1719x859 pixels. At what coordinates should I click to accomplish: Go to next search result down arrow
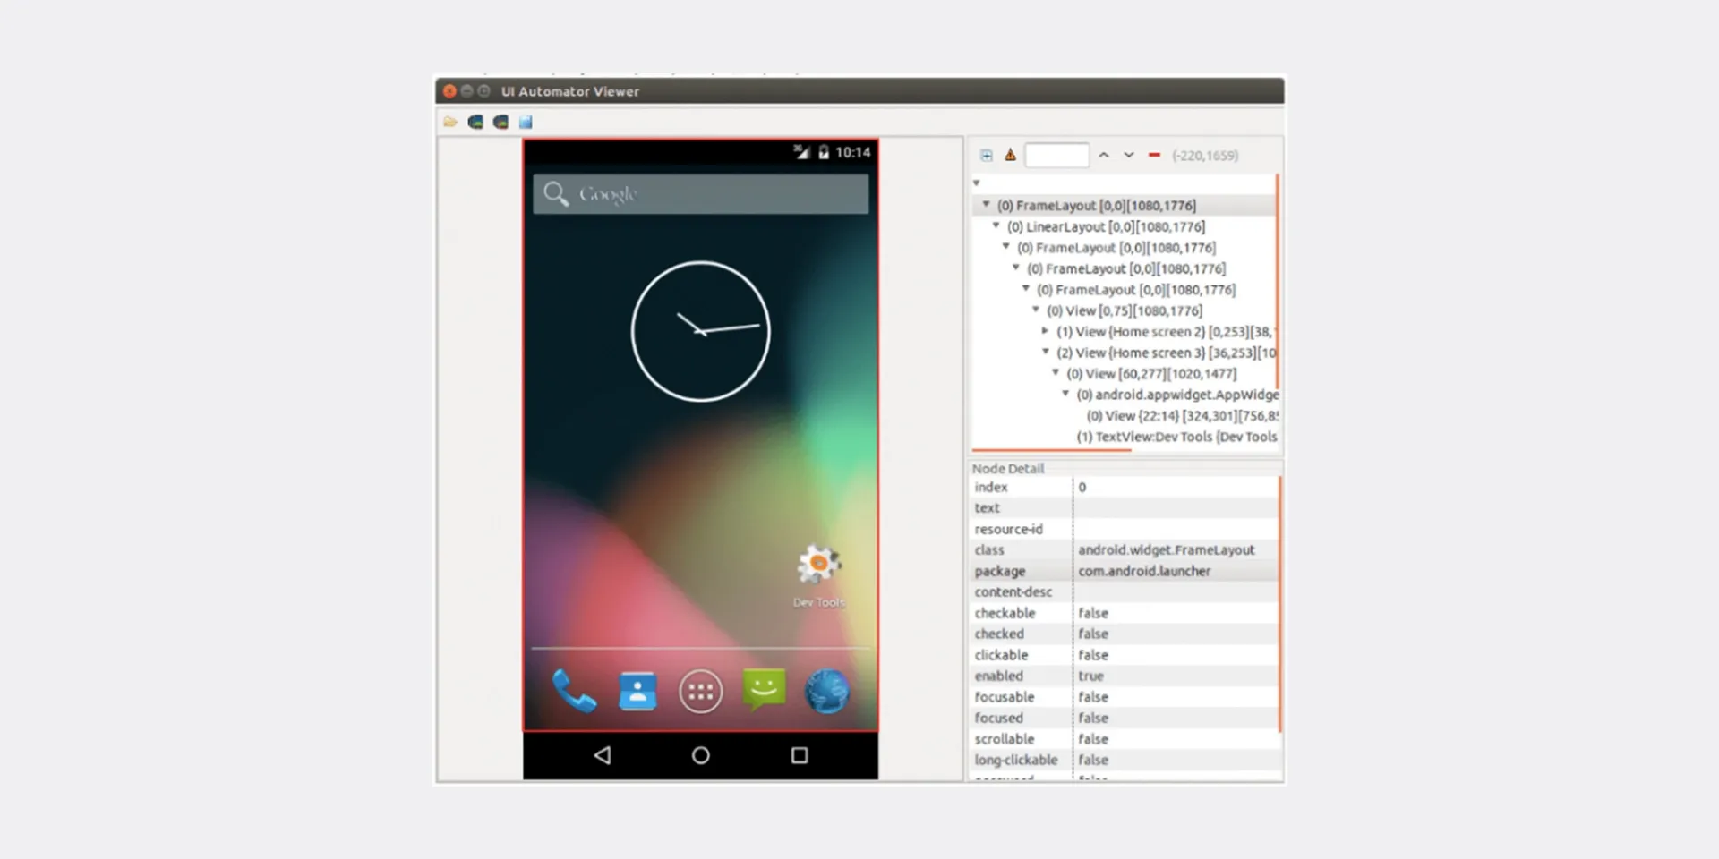(1129, 156)
